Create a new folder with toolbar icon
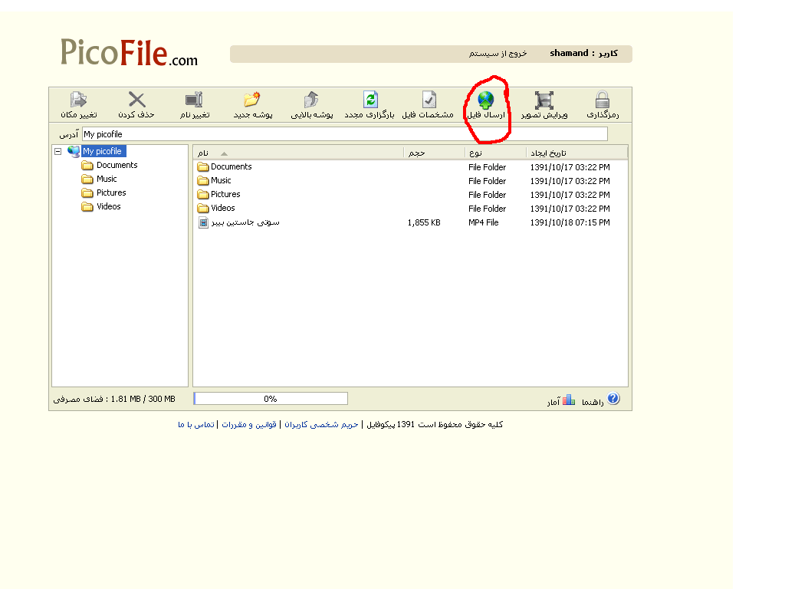The image size is (785, 589). 252,100
